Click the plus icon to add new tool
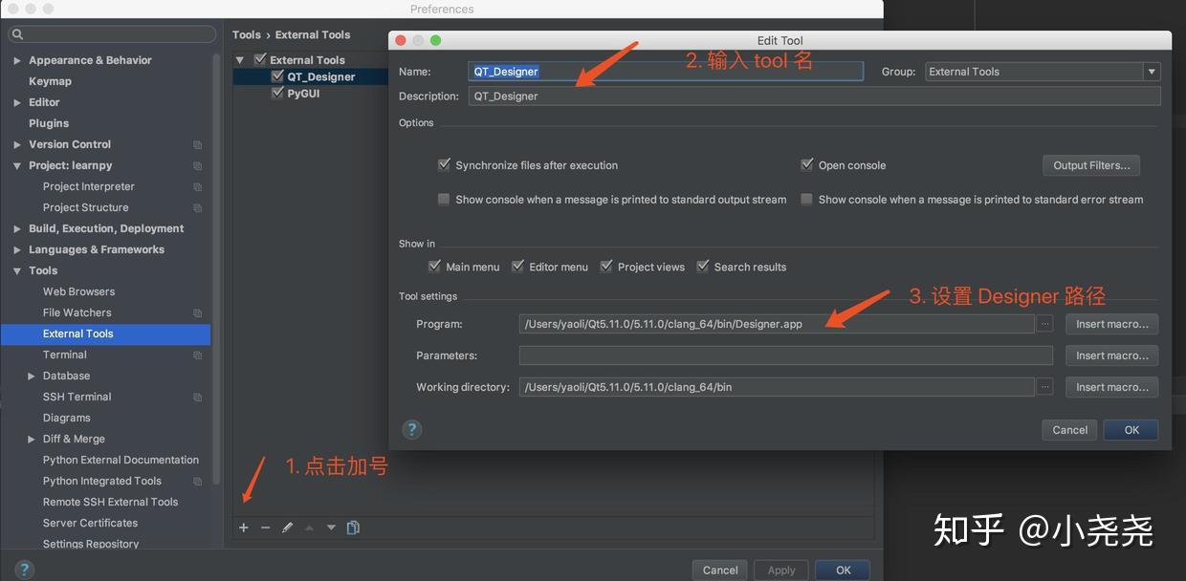Image resolution: width=1186 pixels, height=581 pixels. pos(243,527)
